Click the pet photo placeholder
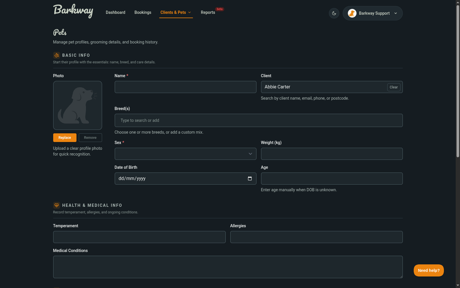Screen dimensions: 460x288 78,105
